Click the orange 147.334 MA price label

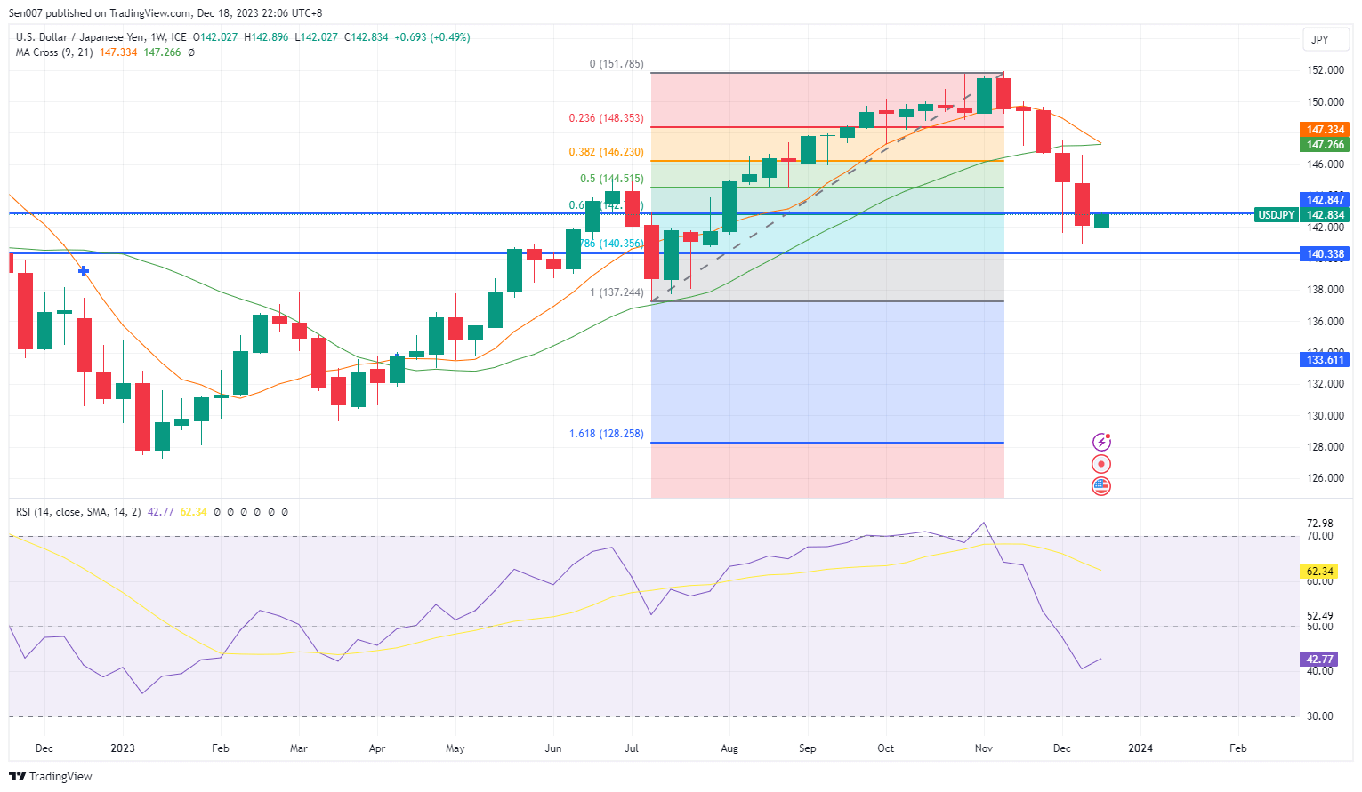tap(1325, 130)
